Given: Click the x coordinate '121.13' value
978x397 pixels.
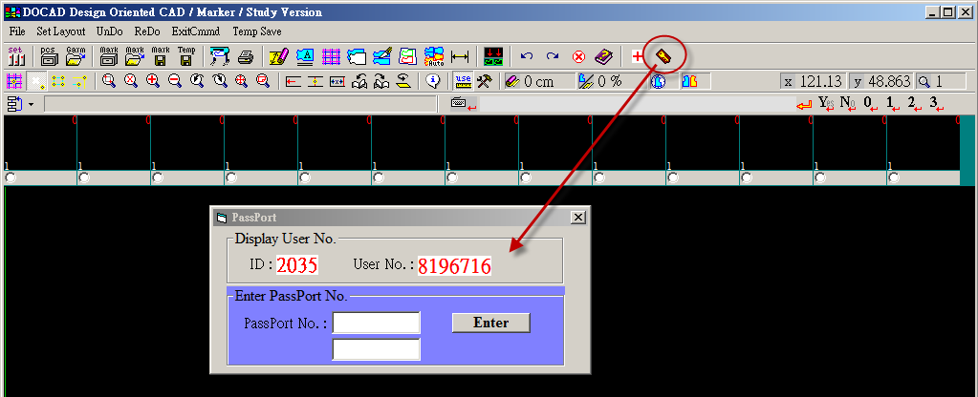Looking at the screenshot, I should (x=821, y=81).
